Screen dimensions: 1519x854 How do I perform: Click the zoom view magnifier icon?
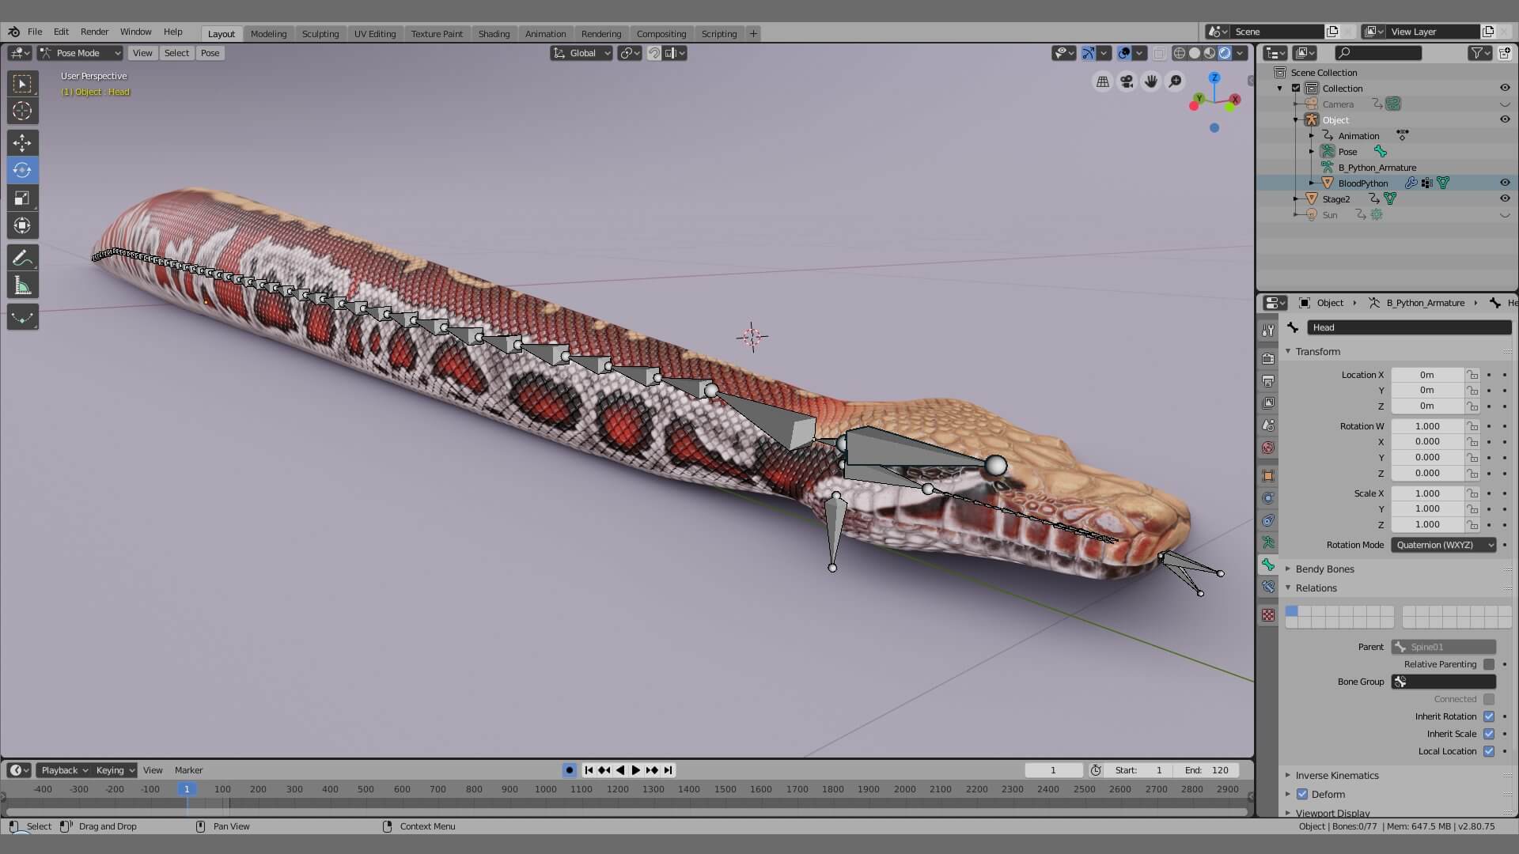tap(1176, 81)
